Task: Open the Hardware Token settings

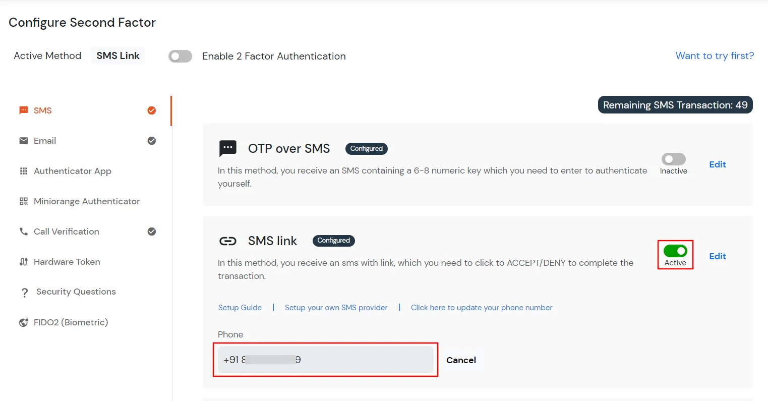Action: click(x=66, y=261)
